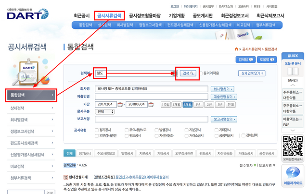The height and width of the screenshot is (194, 308).
Task: Open the 증권신고서(채무증권) 예비투자설명서 link
Action: click(x=142, y=177)
